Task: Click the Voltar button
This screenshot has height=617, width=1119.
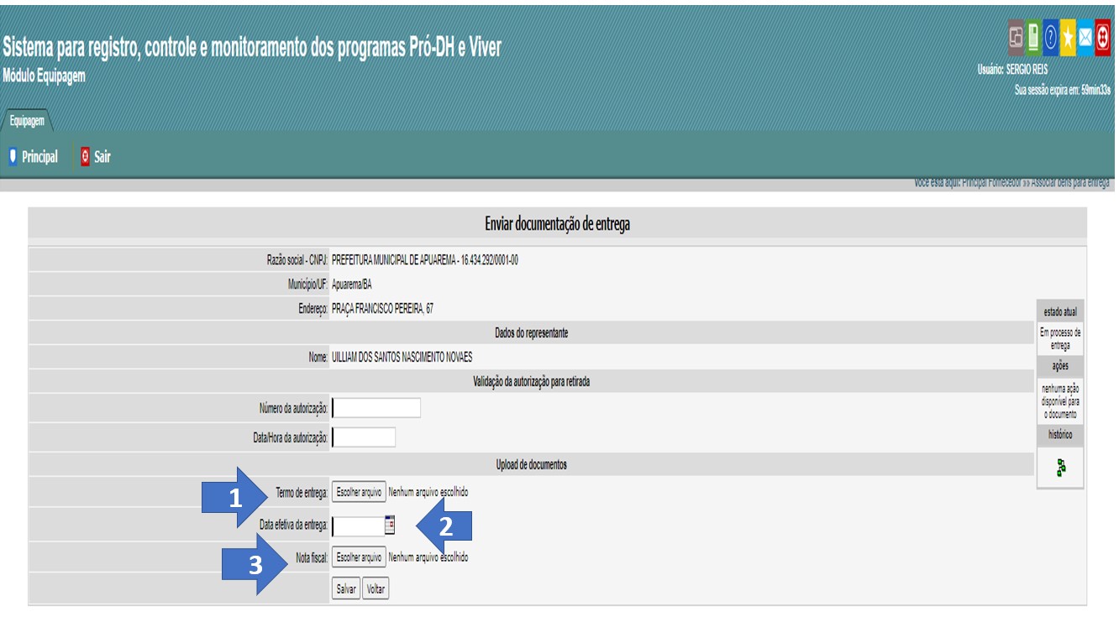Action: click(x=376, y=589)
